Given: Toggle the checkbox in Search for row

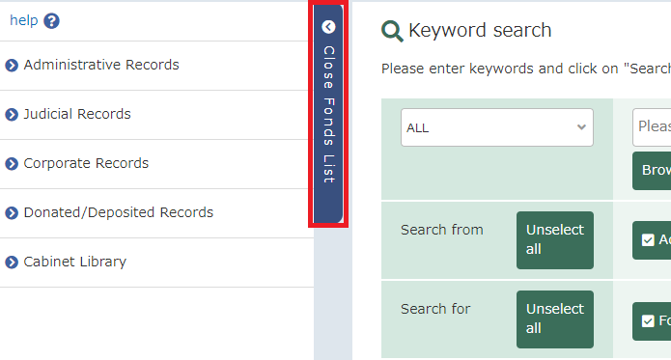Looking at the screenshot, I should (x=648, y=320).
